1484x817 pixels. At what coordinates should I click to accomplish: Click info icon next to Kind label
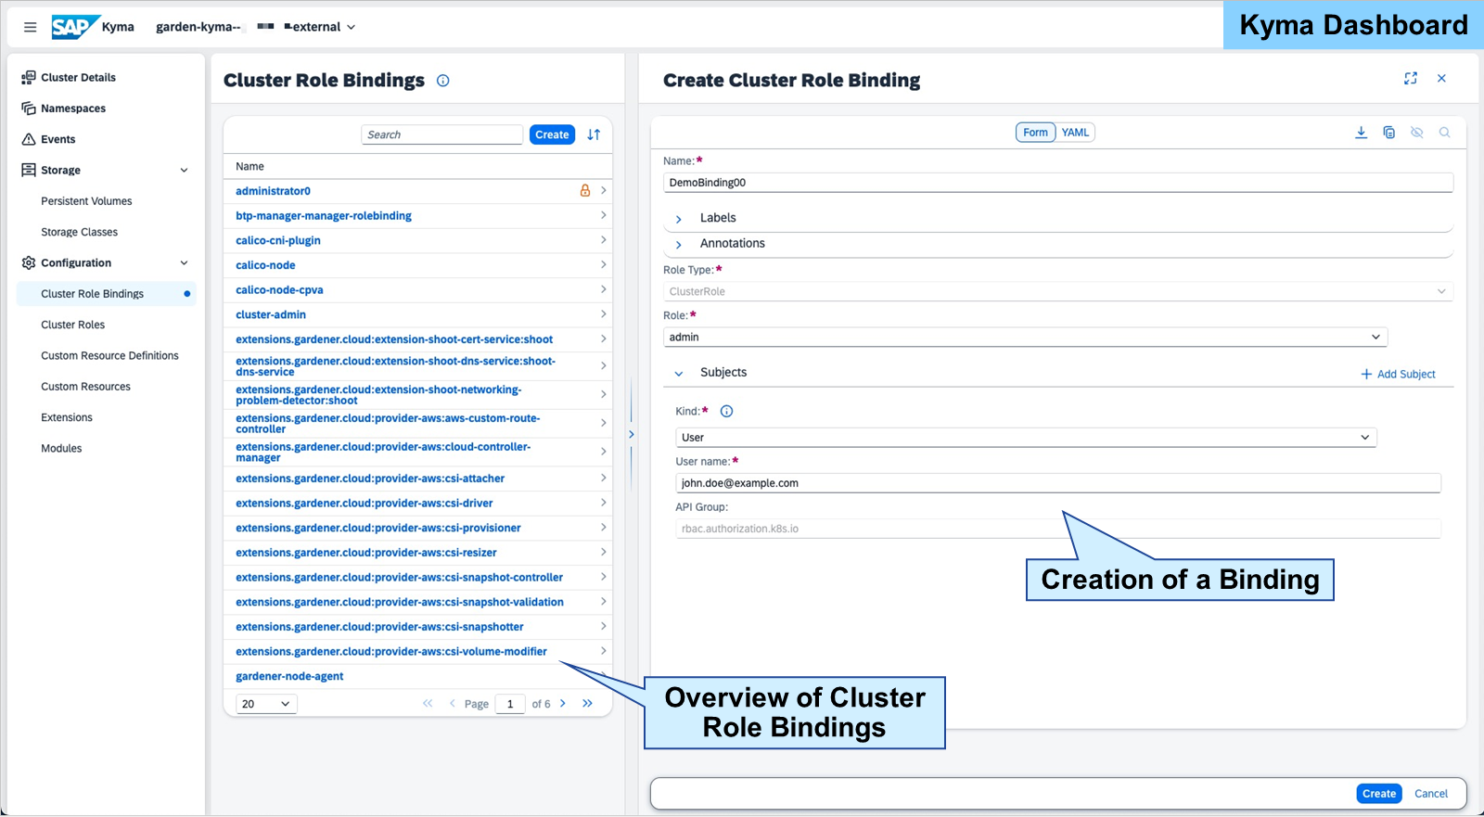[727, 412]
